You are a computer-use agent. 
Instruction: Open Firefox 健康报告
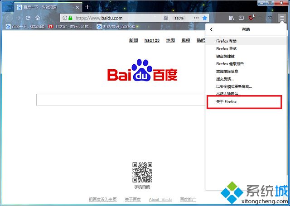246,64
